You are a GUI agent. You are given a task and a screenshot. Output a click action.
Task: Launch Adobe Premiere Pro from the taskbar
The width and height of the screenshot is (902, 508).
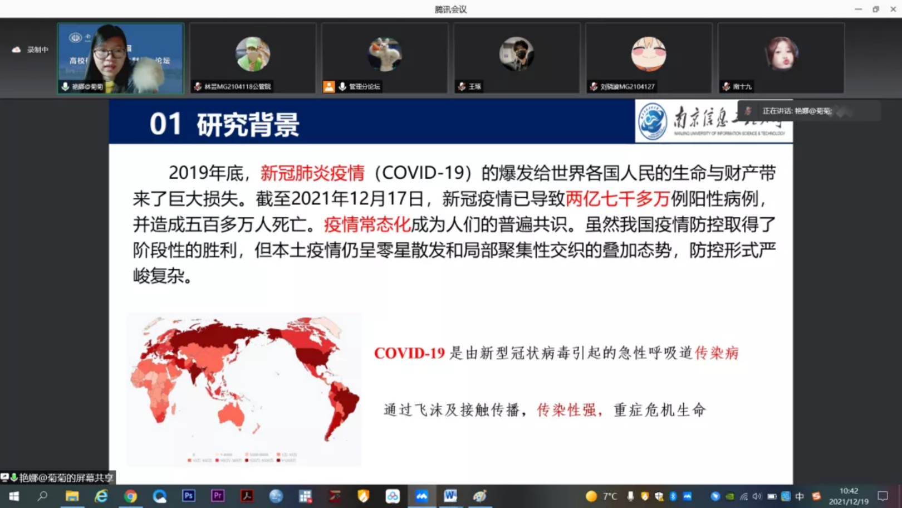(x=218, y=496)
